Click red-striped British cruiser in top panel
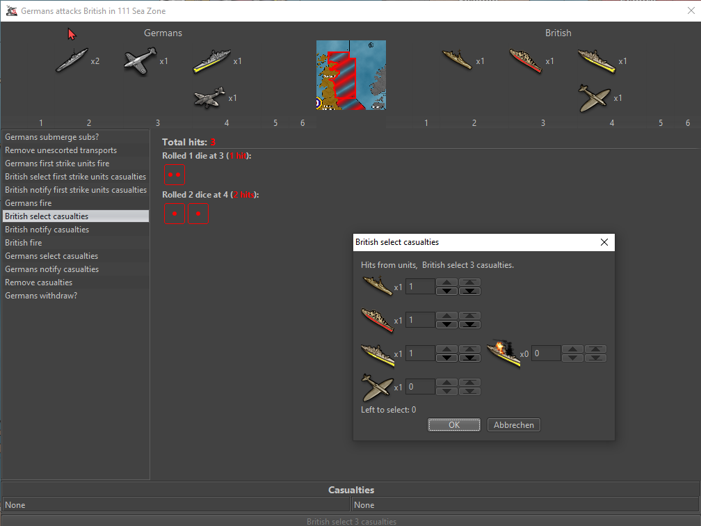Viewport: 701px width, 526px height. 525,61
